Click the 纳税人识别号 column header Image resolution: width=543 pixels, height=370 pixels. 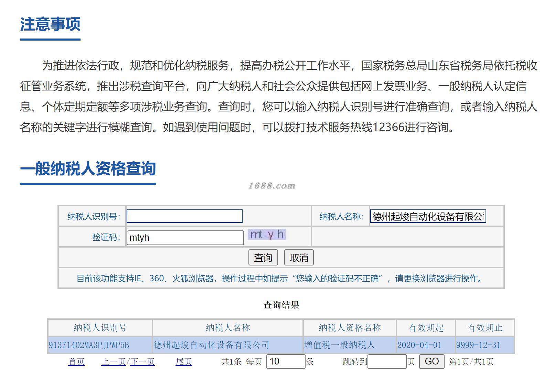pyautogui.click(x=100, y=328)
